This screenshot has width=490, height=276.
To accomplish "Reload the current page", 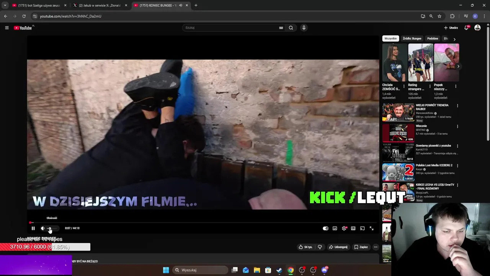I will tap(24, 16).
